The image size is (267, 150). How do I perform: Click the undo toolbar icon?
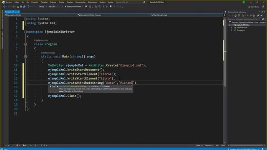(28, 7)
